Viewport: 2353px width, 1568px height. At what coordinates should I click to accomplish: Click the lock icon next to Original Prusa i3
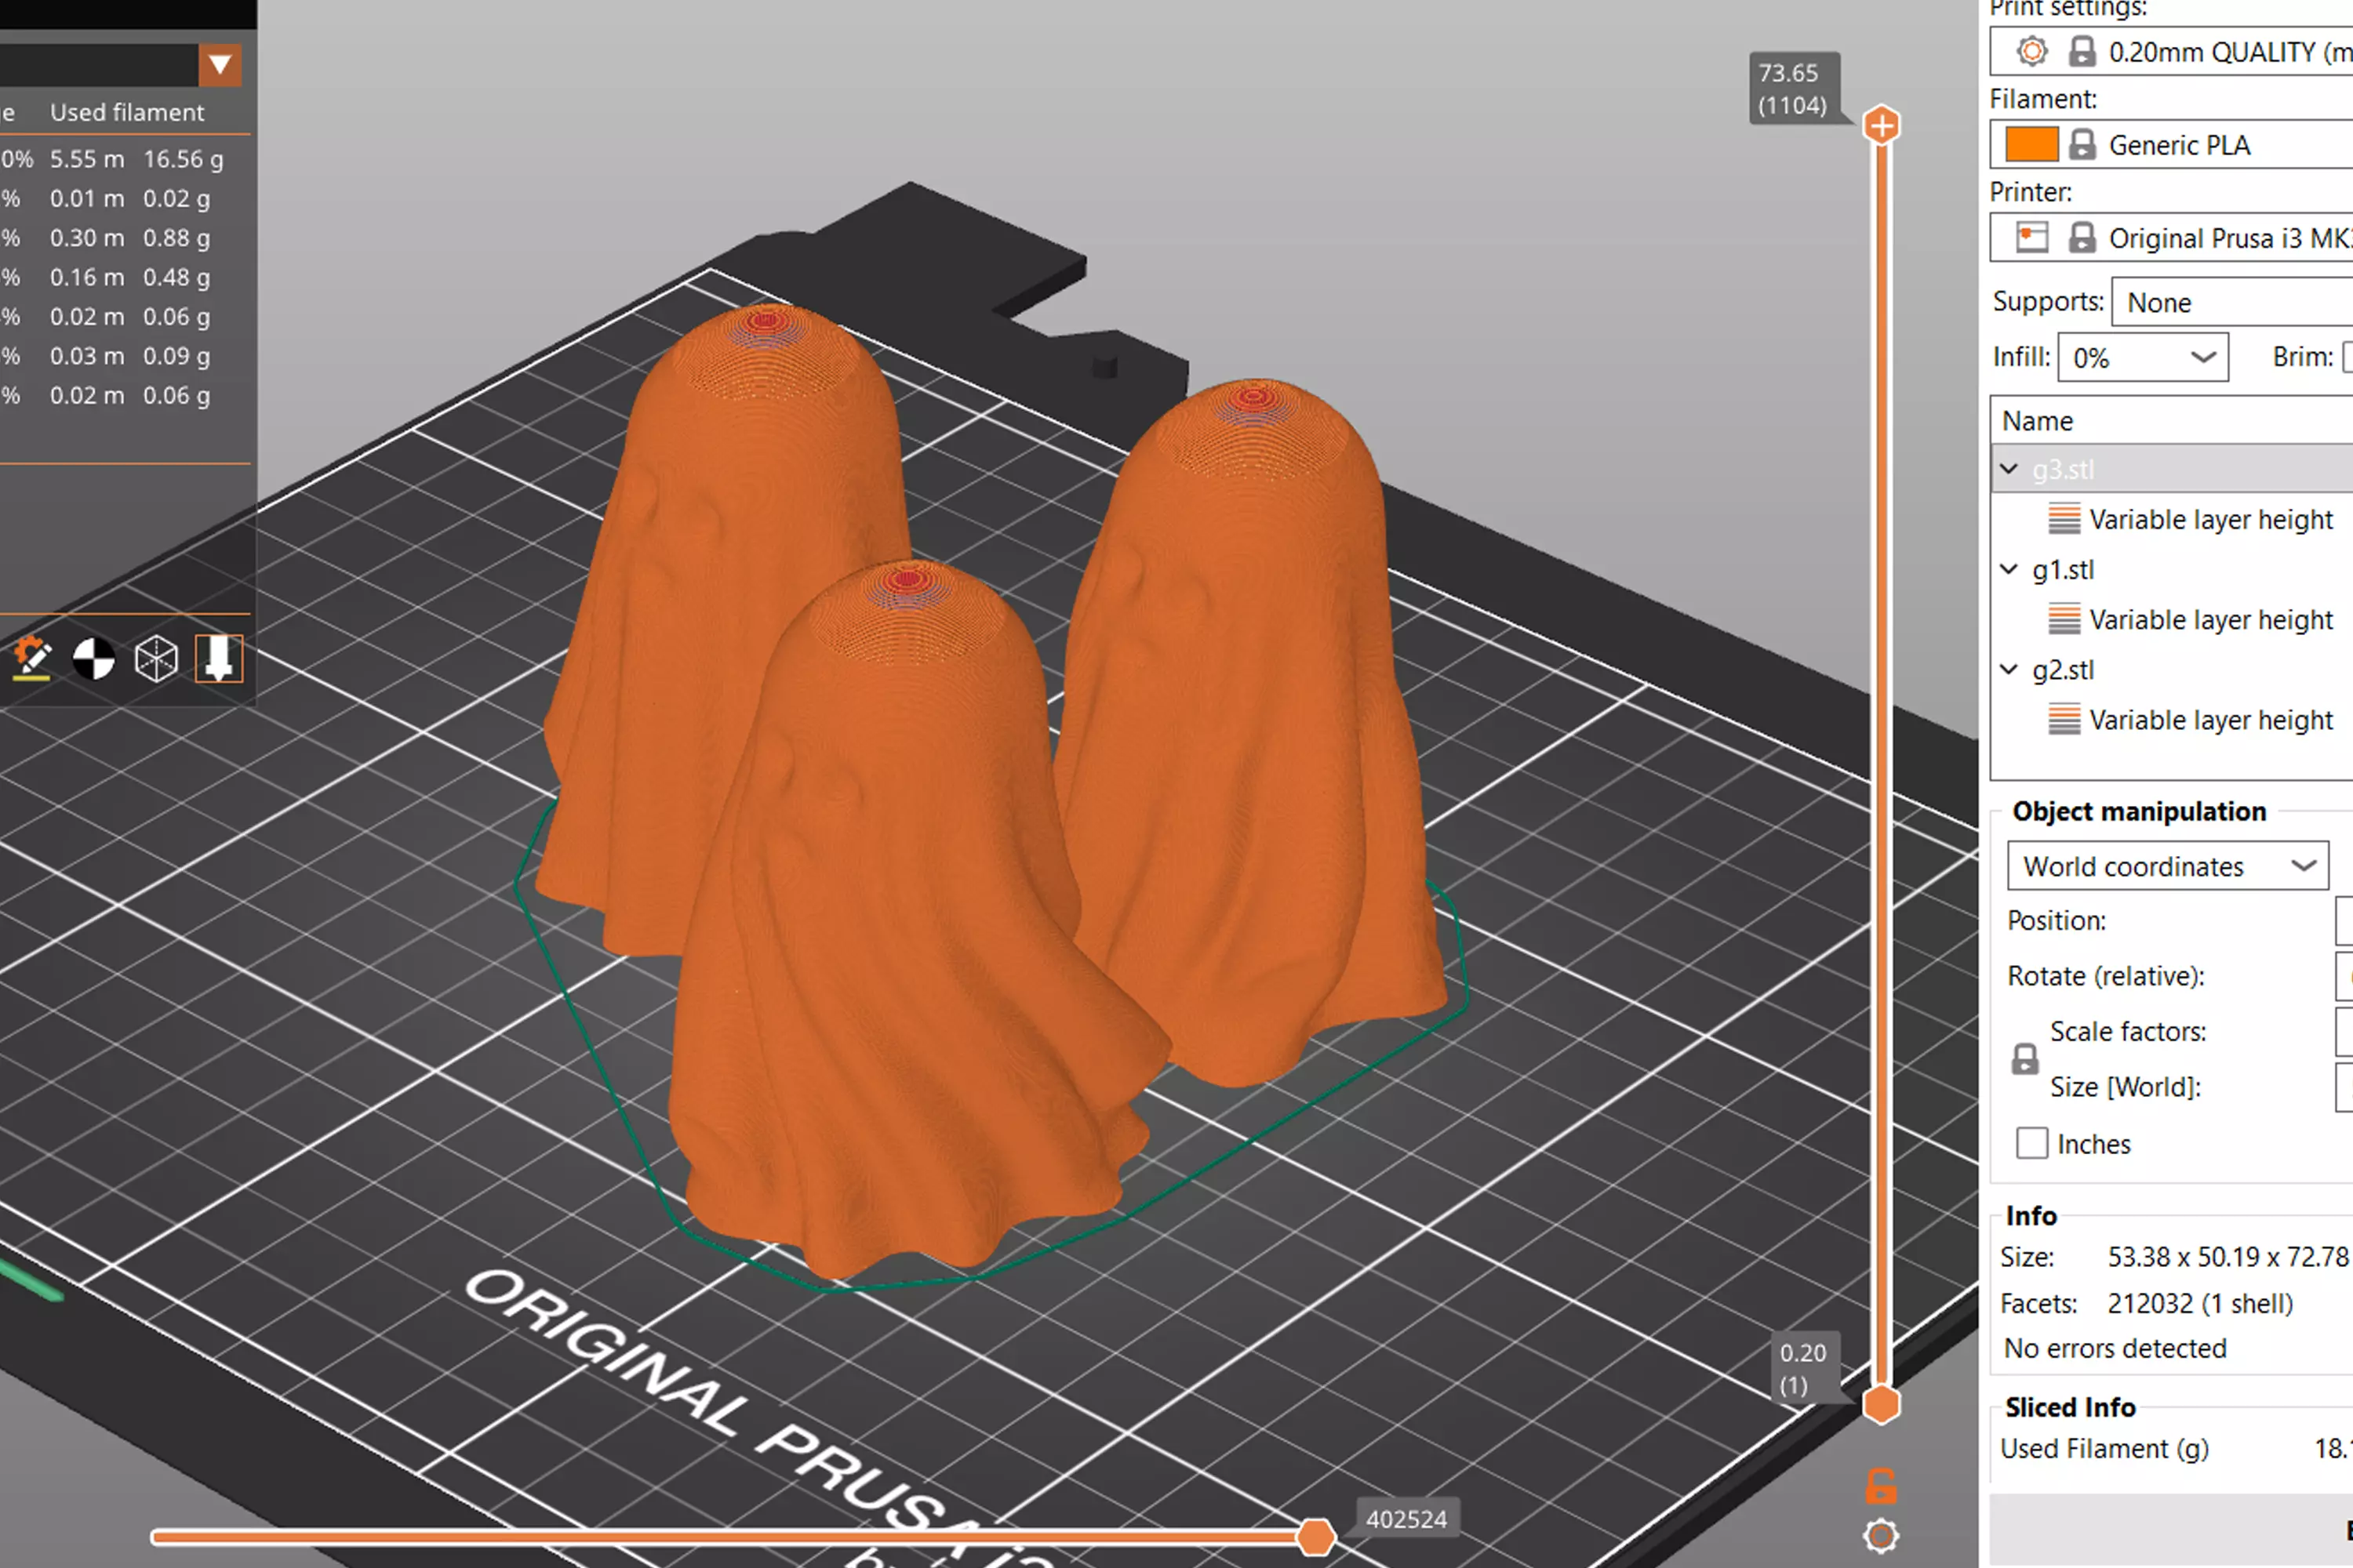tap(2082, 238)
